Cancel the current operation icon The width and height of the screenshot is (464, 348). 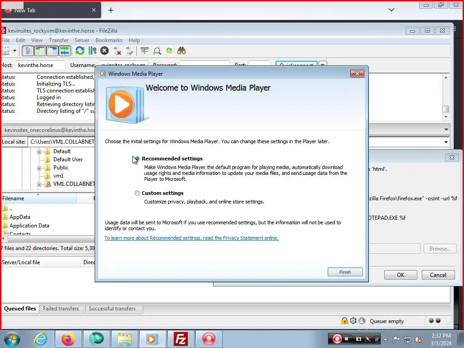(x=104, y=51)
